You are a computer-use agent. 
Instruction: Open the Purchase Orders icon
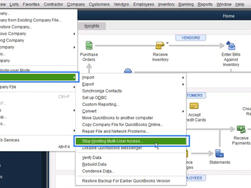(89, 45)
